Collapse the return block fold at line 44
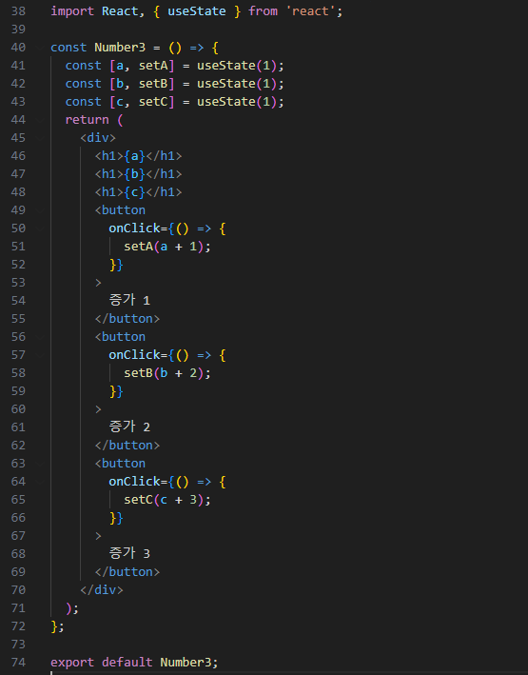528x675 pixels. tap(40, 120)
